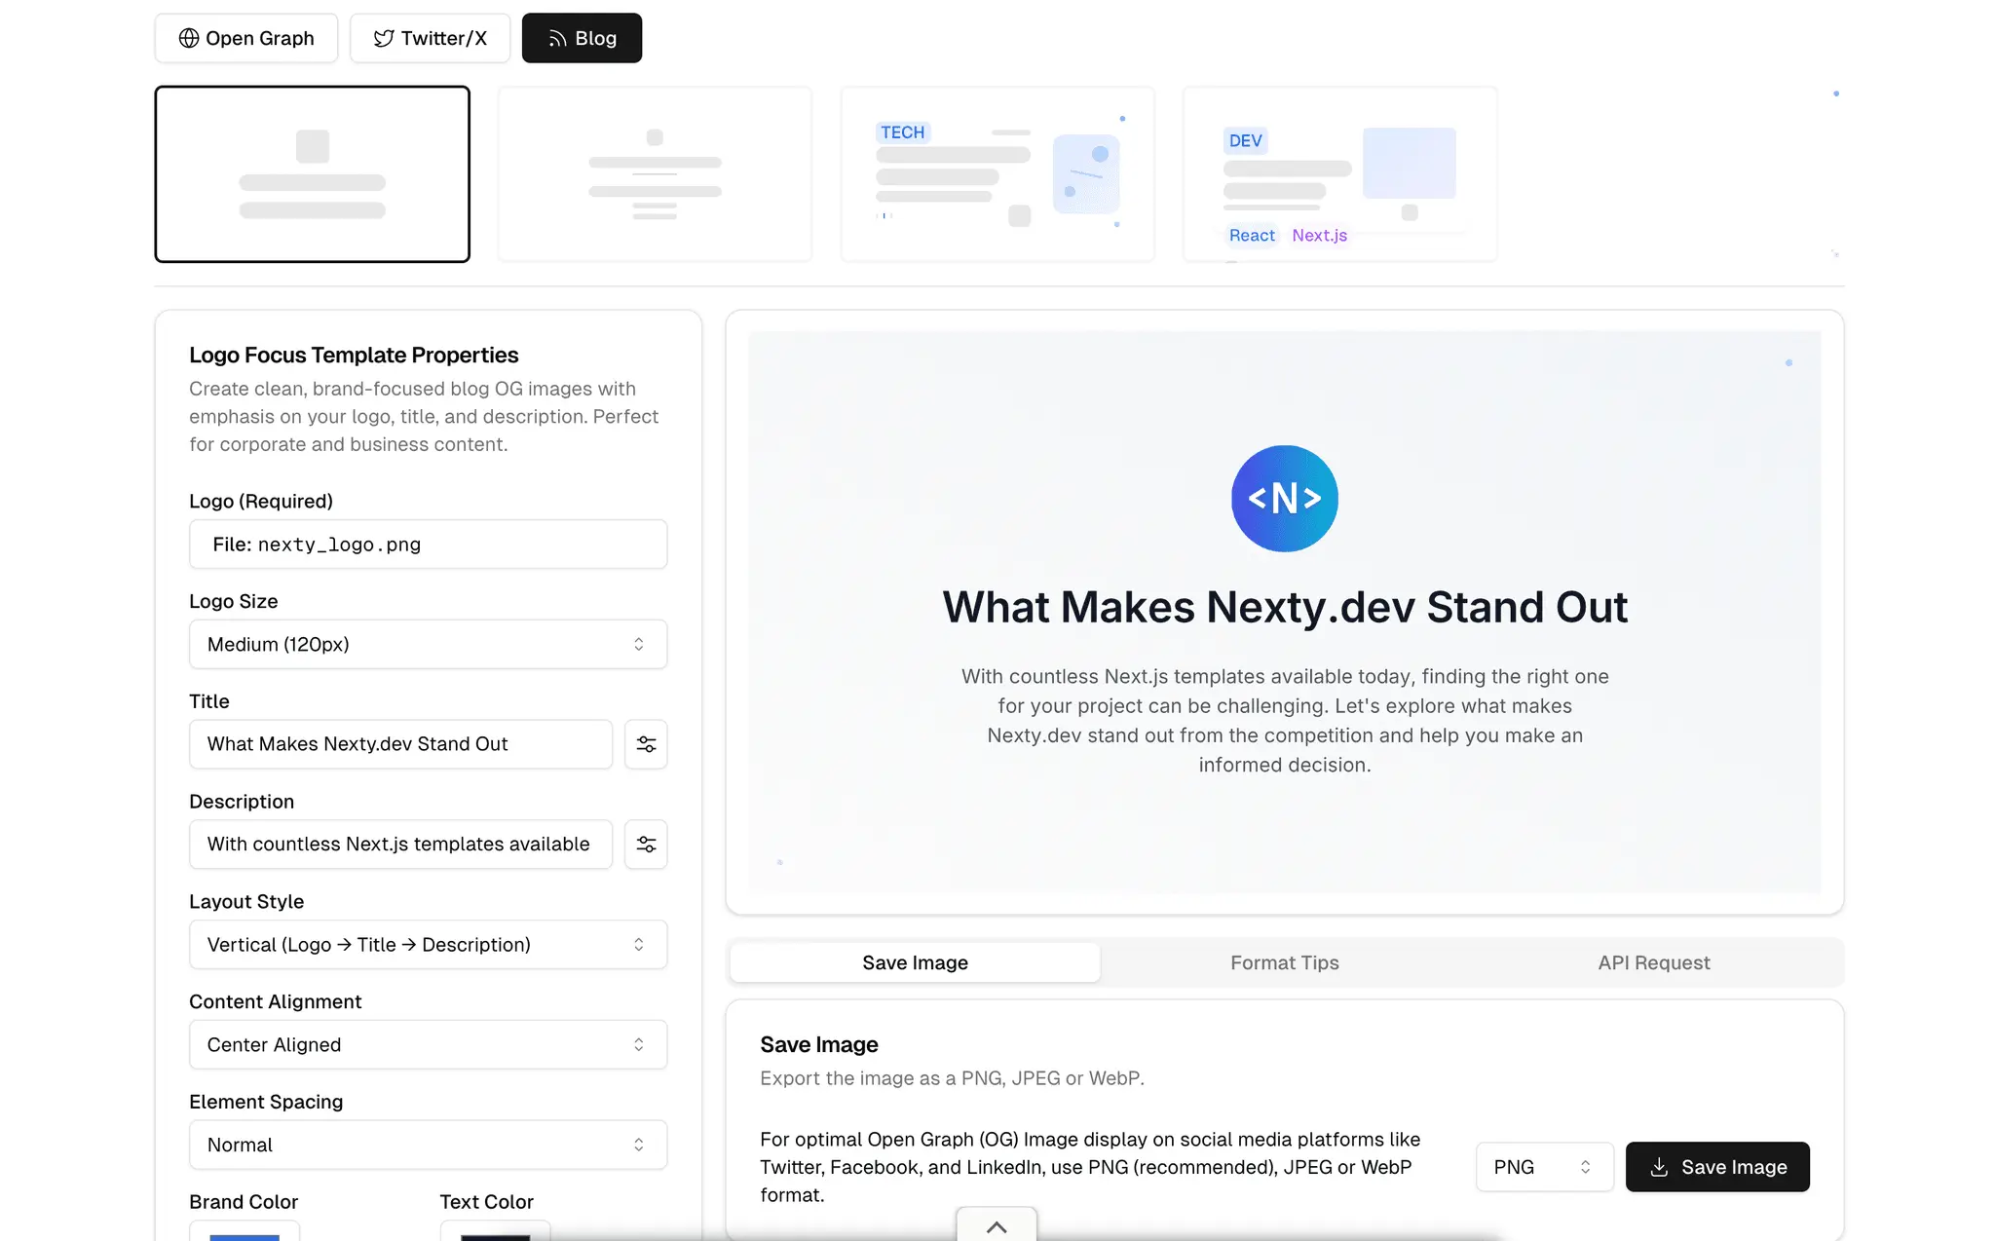
Task: Pick the TECH blog template thumbnail
Action: click(997, 174)
